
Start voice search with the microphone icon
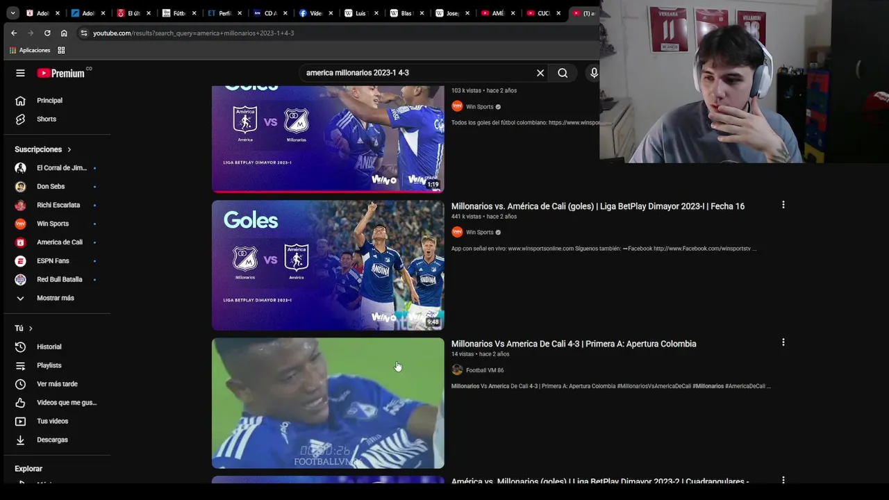pos(593,73)
